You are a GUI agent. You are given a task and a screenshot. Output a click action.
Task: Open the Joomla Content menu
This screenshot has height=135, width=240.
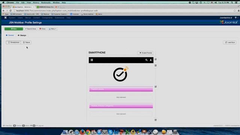pyautogui.click(x=36, y=18)
